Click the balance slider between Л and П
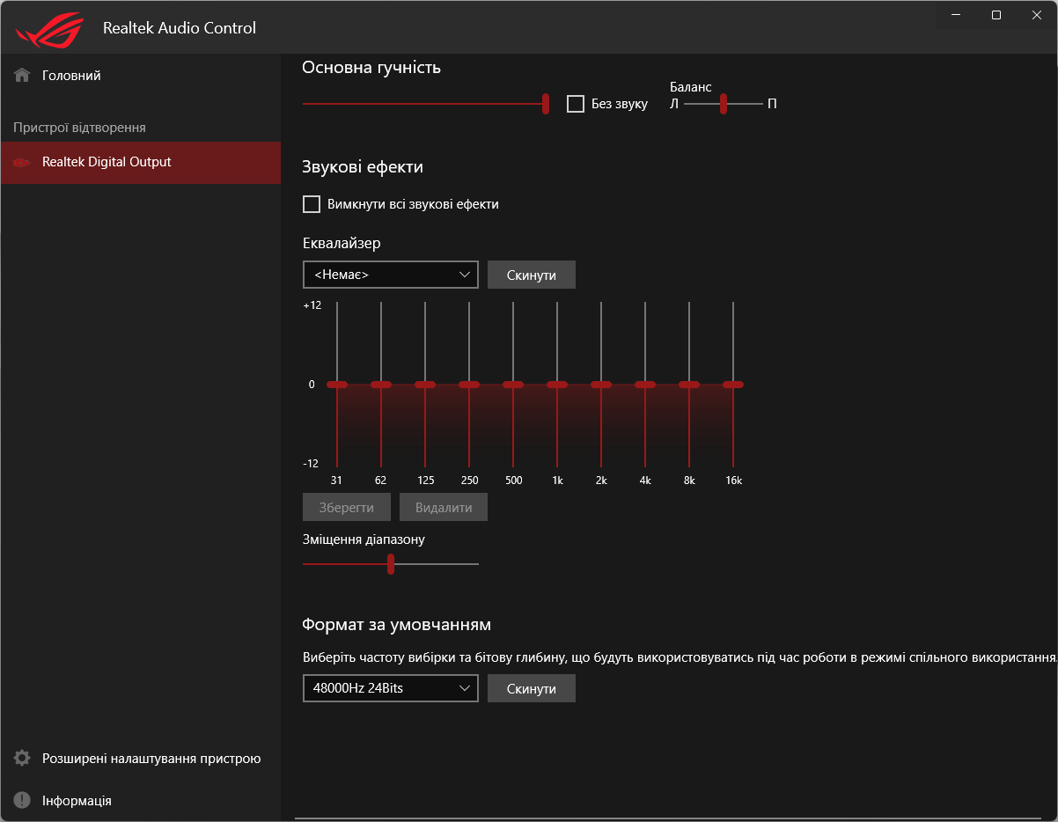Viewport: 1058px width, 822px height. [724, 103]
